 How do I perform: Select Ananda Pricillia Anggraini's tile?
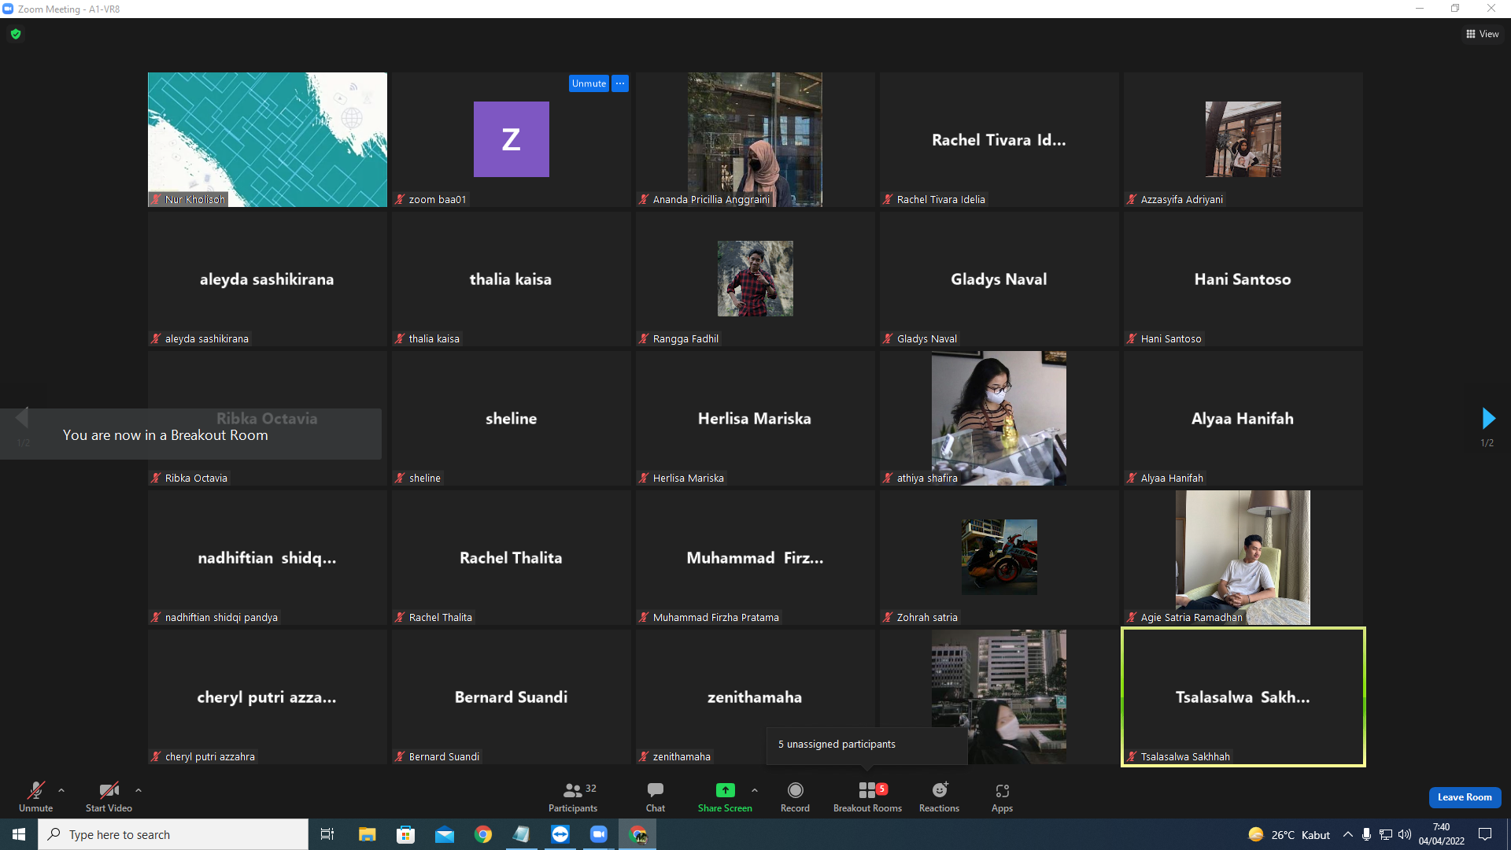[x=755, y=139]
